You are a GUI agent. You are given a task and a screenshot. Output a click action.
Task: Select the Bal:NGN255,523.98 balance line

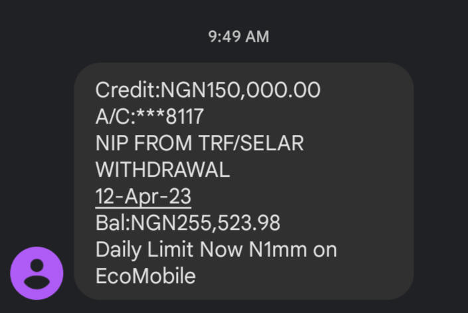point(188,223)
